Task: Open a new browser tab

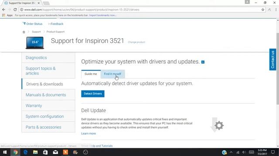Action: coord(46,3)
